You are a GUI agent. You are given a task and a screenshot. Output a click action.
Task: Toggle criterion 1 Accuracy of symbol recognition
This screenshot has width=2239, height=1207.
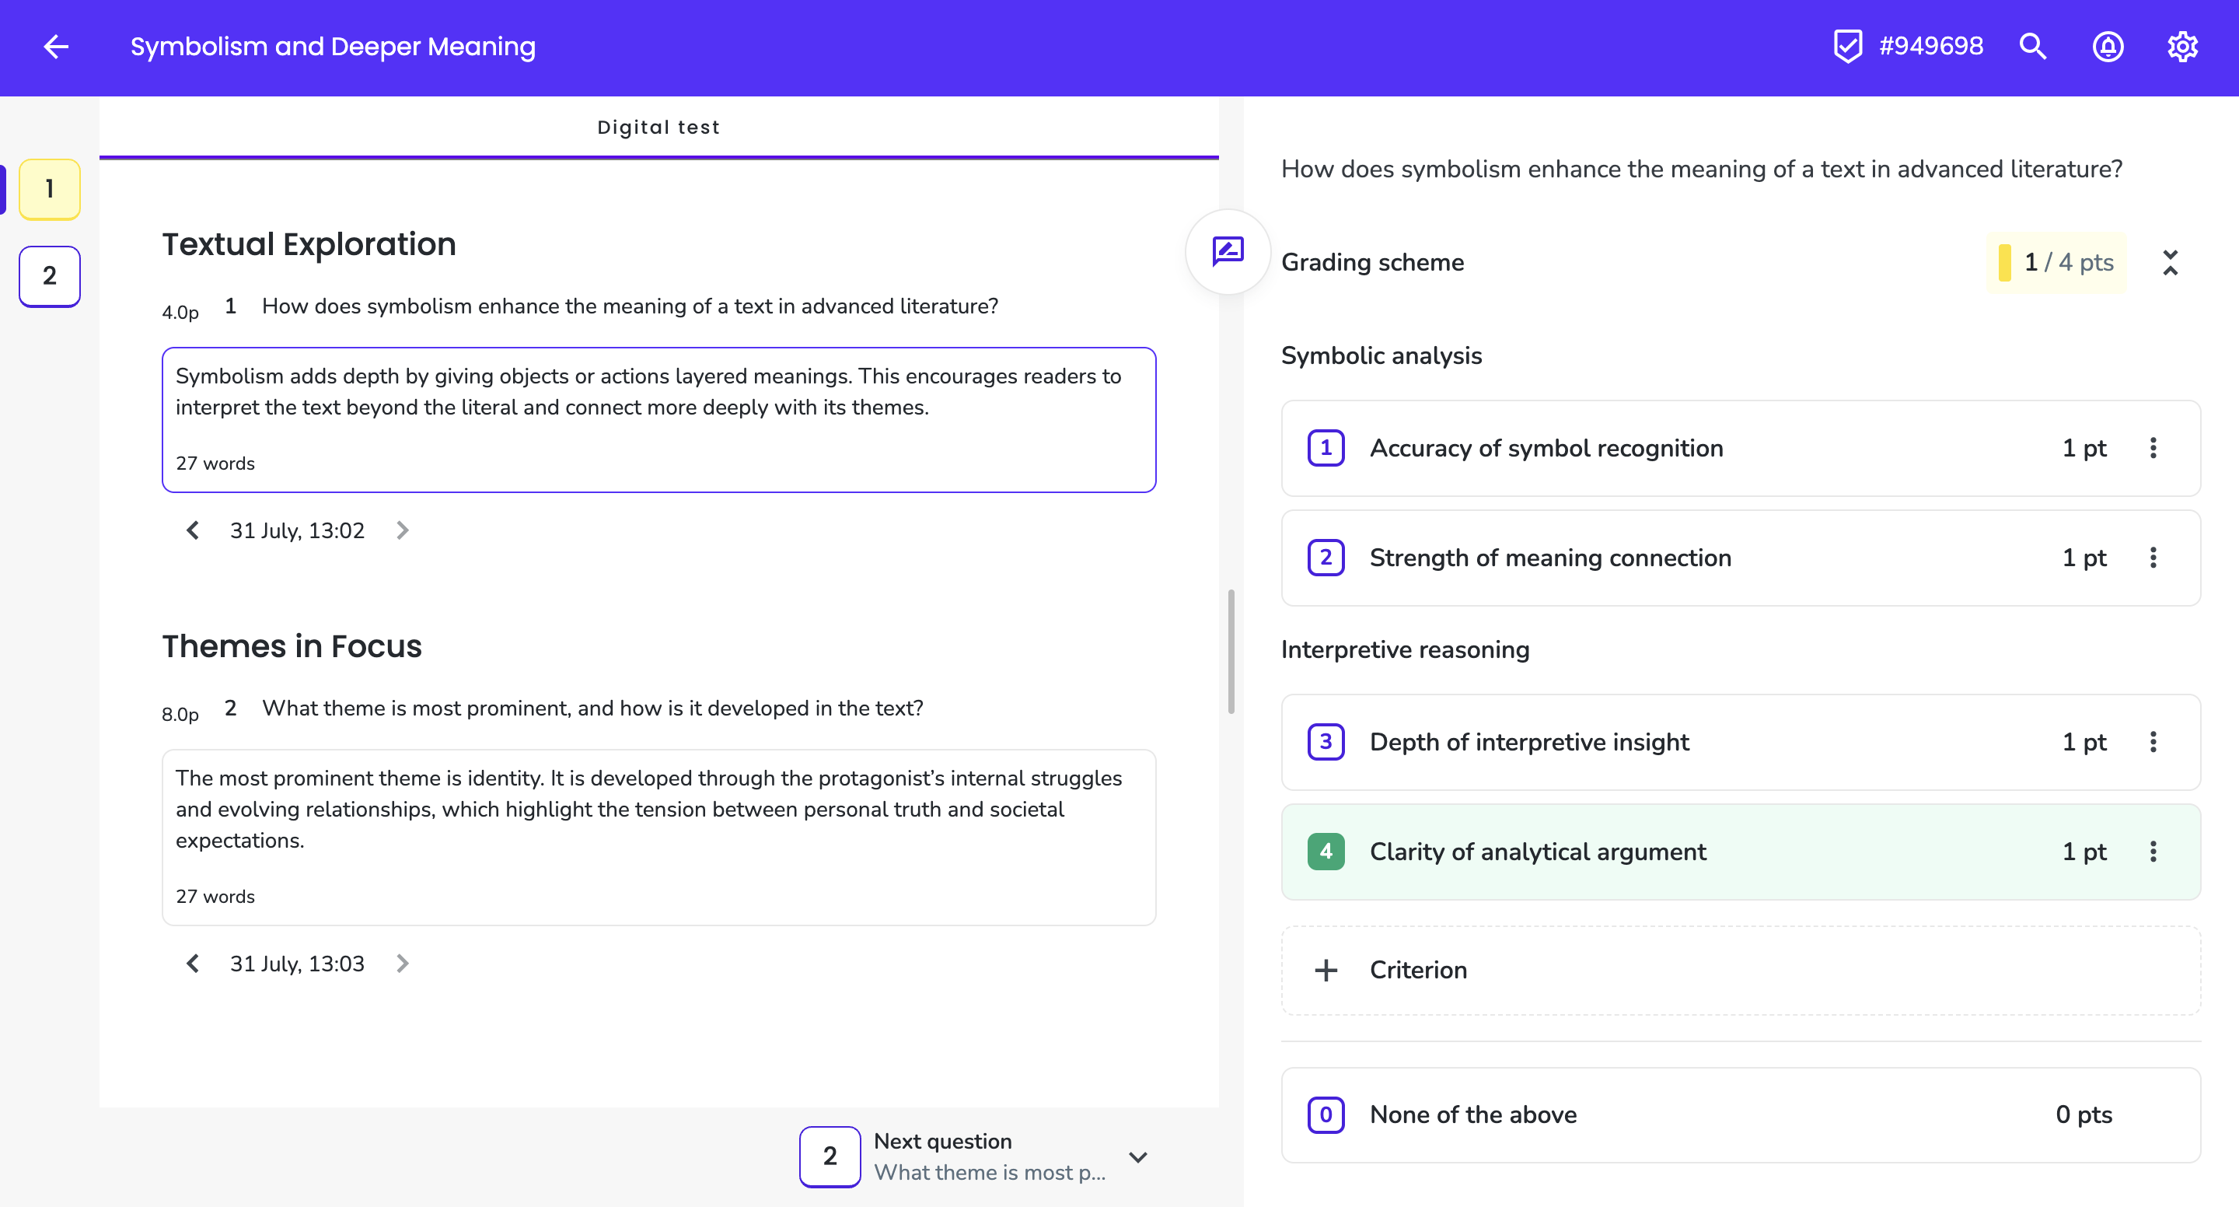pyautogui.click(x=1326, y=449)
